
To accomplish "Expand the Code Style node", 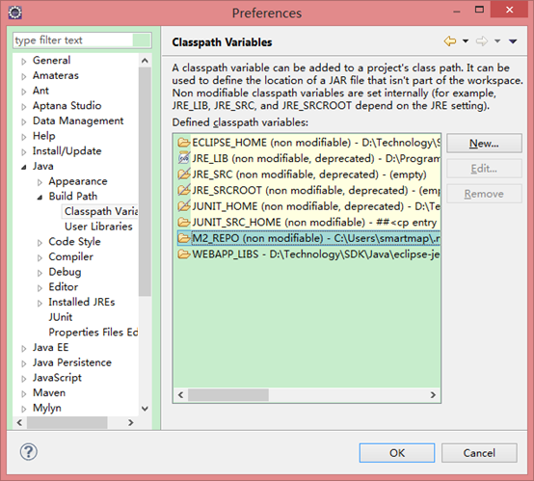I will [x=40, y=243].
